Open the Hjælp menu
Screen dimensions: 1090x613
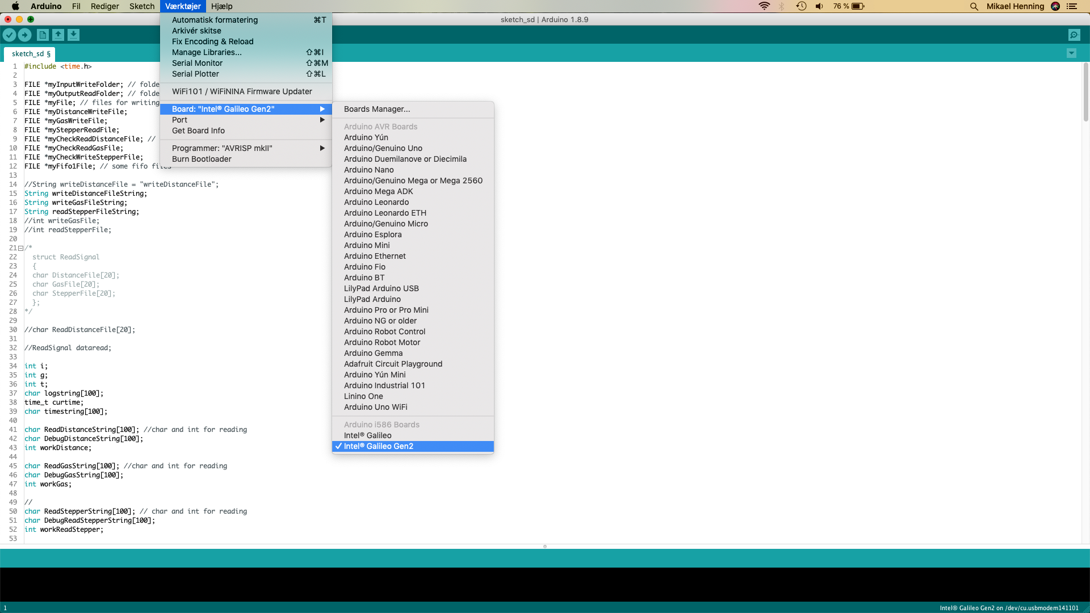(222, 6)
